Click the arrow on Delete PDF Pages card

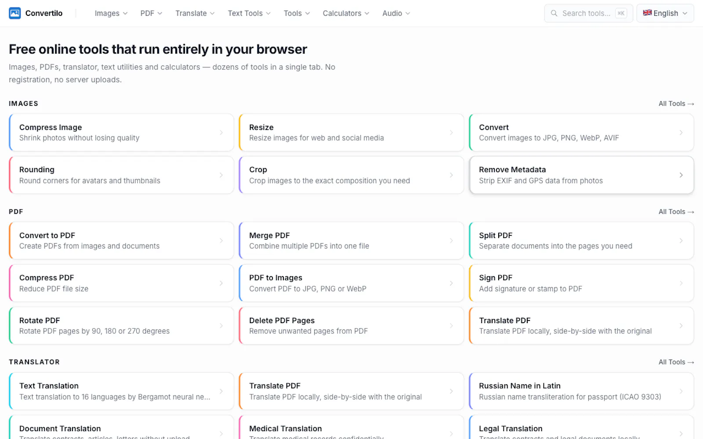(x=451, y=326)
